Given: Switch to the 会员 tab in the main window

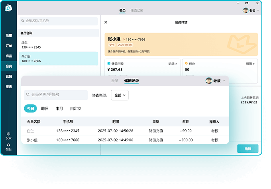Looking at the screenshot, I should coord(122,10).
